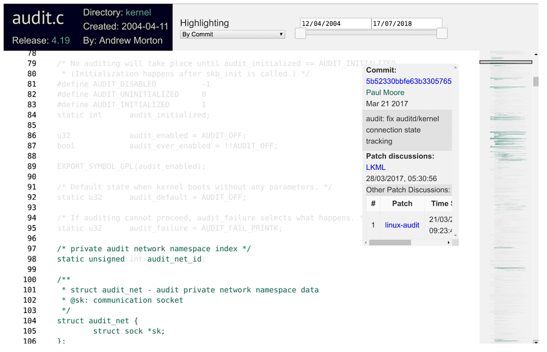Open the release 4.19 link

[60, 41]
